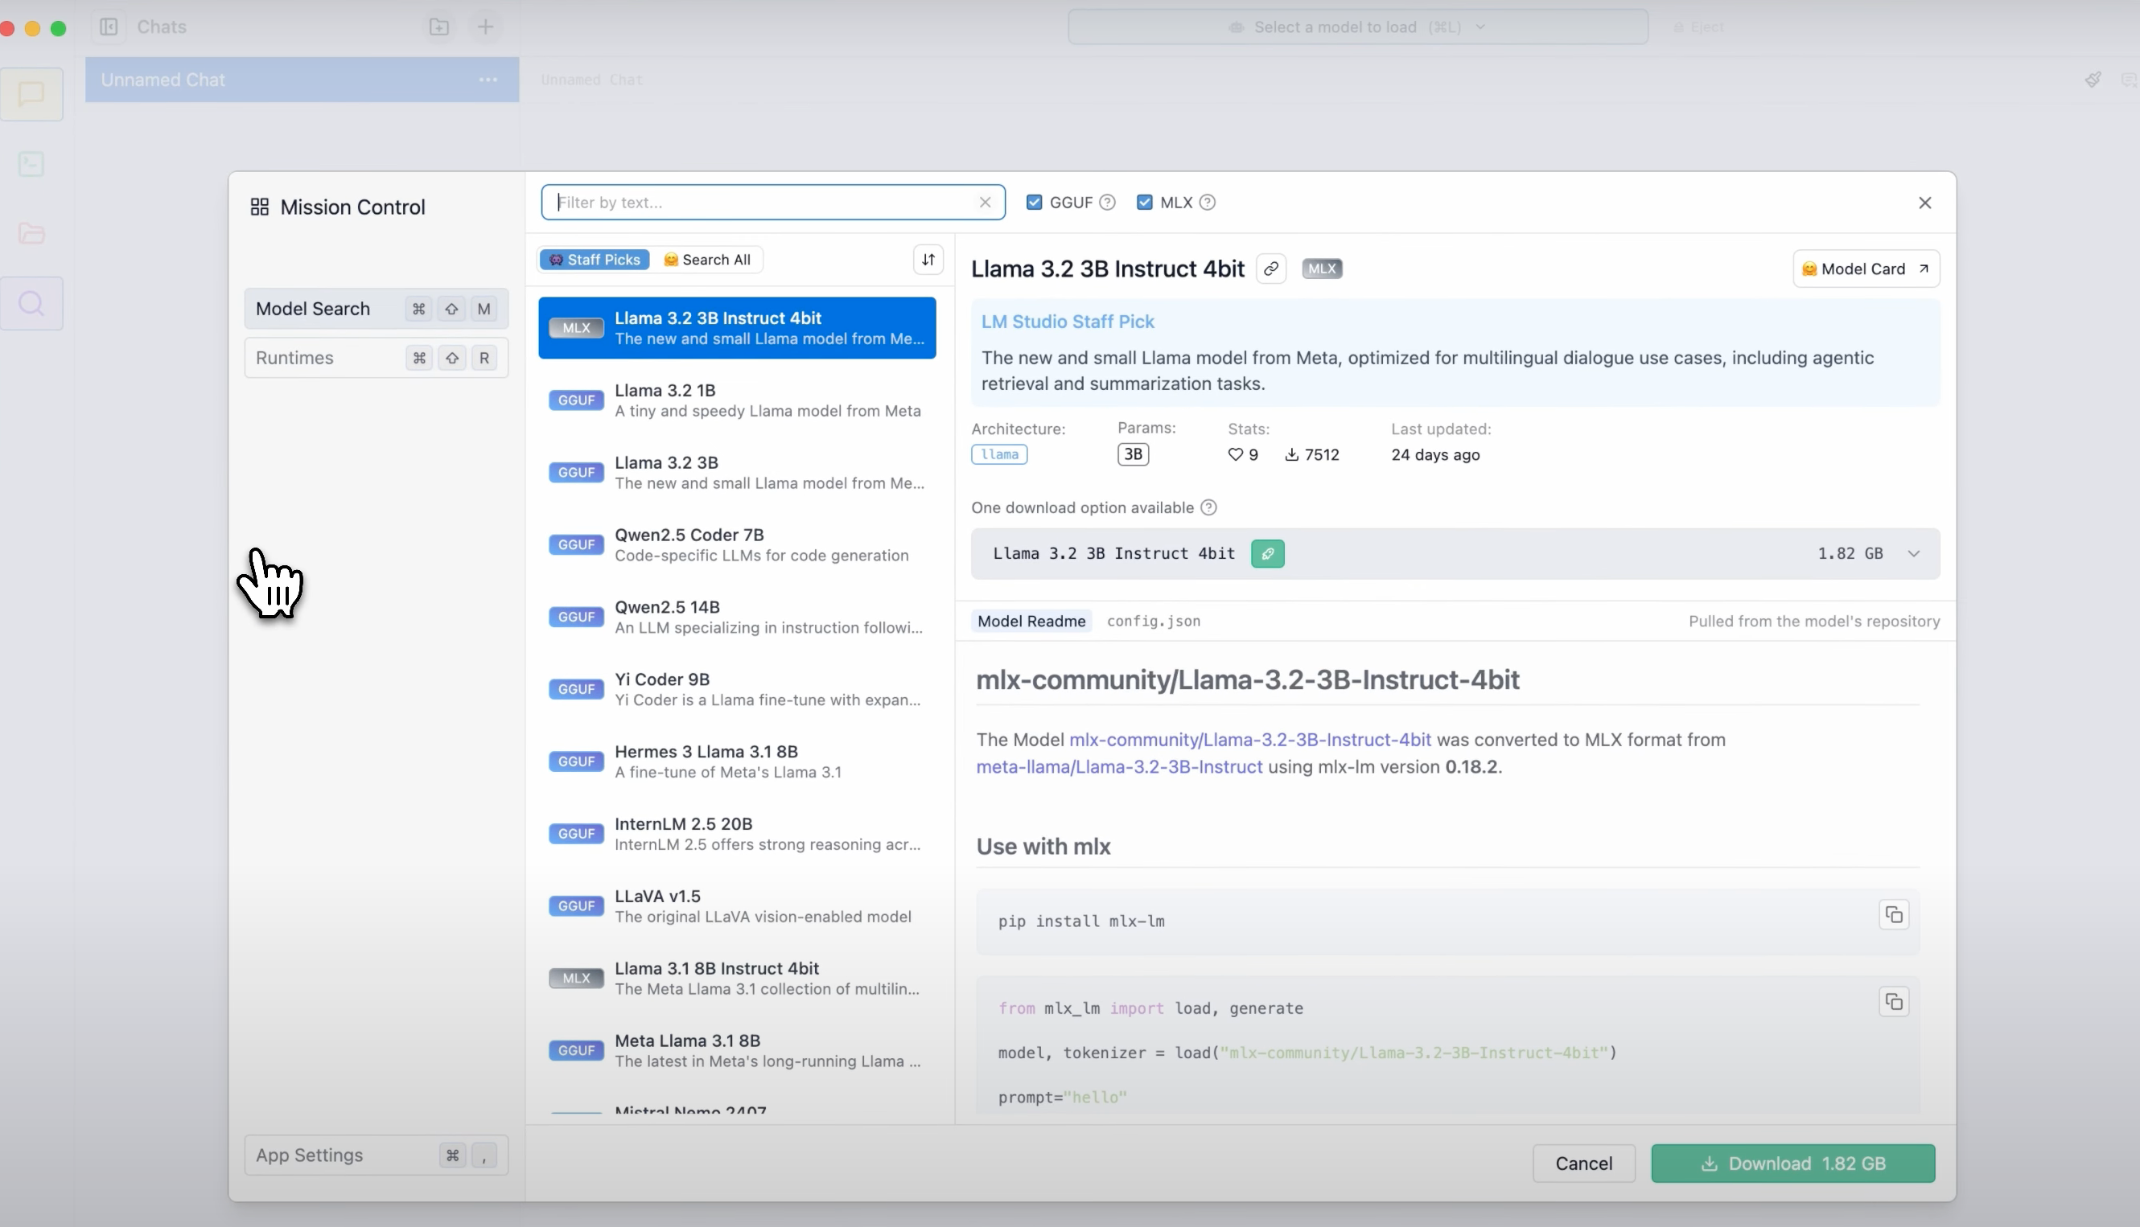Select Unnamed Chat in chats list

coord(302,80)
